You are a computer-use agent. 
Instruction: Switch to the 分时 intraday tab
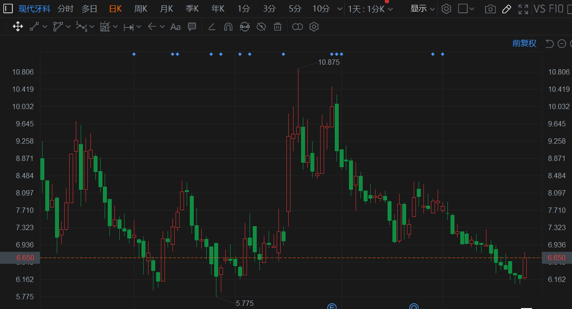coord(65,8)
